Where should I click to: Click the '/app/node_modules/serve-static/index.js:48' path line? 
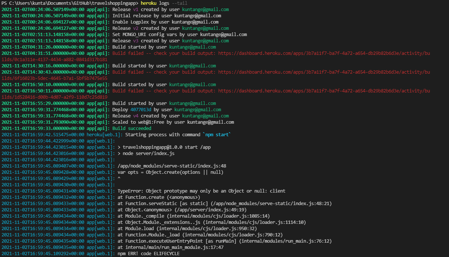pyautogui.click(x=172, y=166)
